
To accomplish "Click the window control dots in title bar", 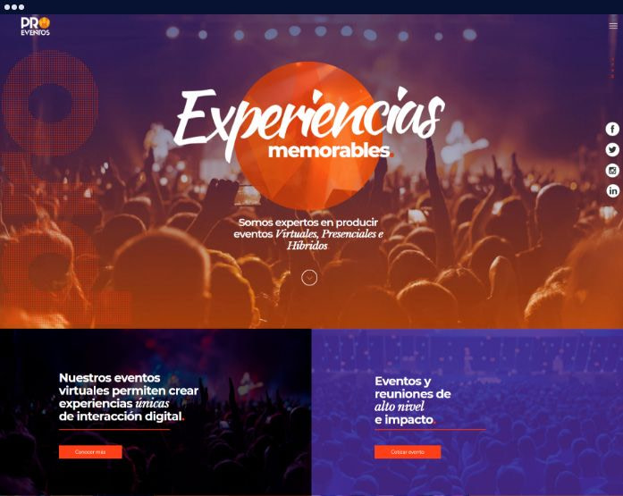I will 14,7.
